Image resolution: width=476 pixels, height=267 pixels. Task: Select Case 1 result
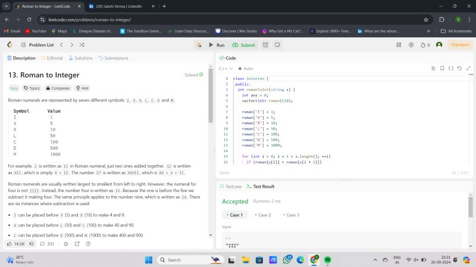tap(234, 215)
